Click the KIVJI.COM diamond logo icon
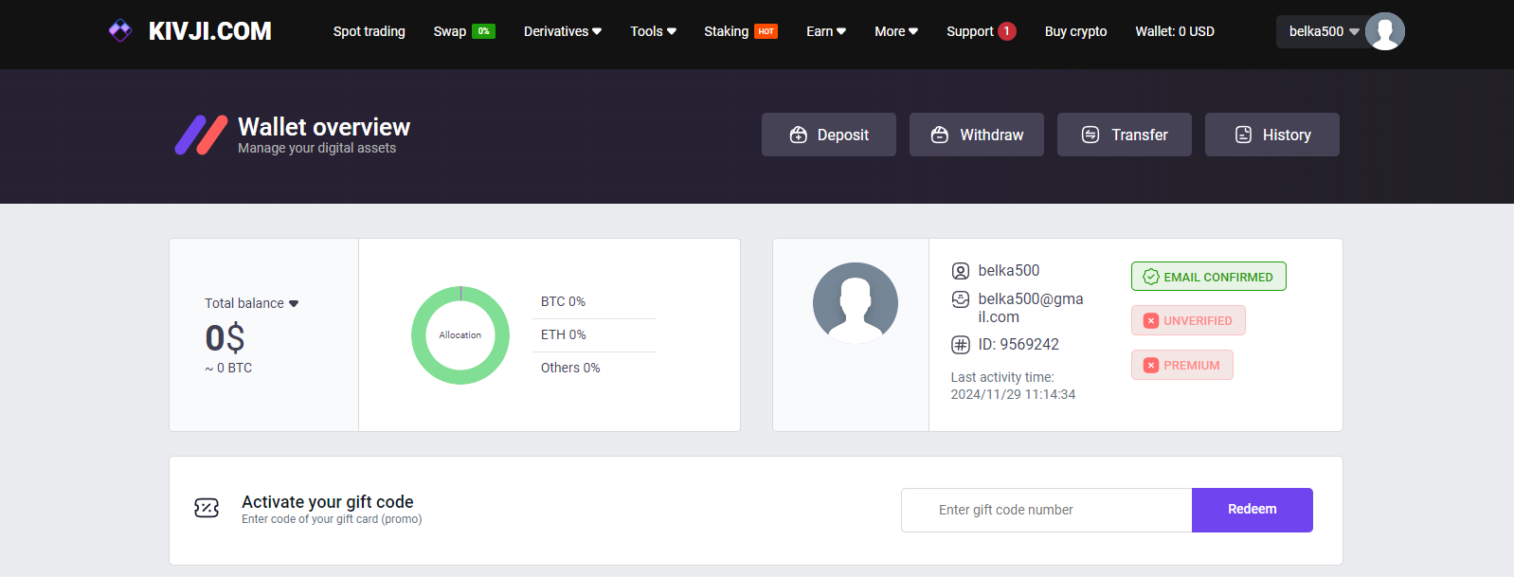 (x=120, y=31)
